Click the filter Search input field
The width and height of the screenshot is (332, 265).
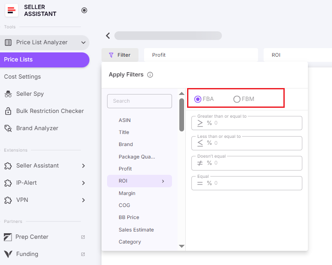click(139, 101)
